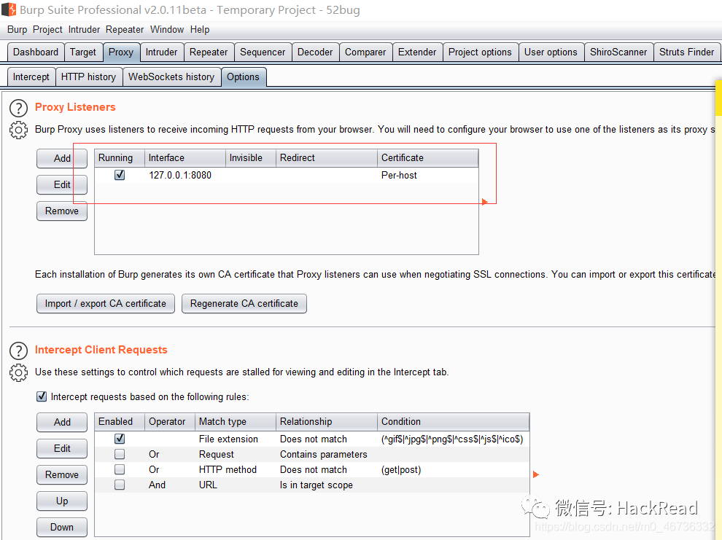The height and width of the screenshot is (540, 722).
Task: Open the Sequencer tab
Action: pyautogui.click(x=263, y=52)
